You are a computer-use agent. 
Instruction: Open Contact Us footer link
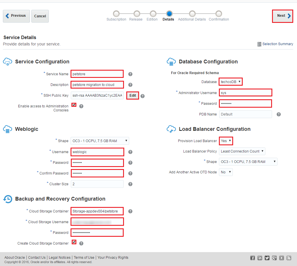37,258
